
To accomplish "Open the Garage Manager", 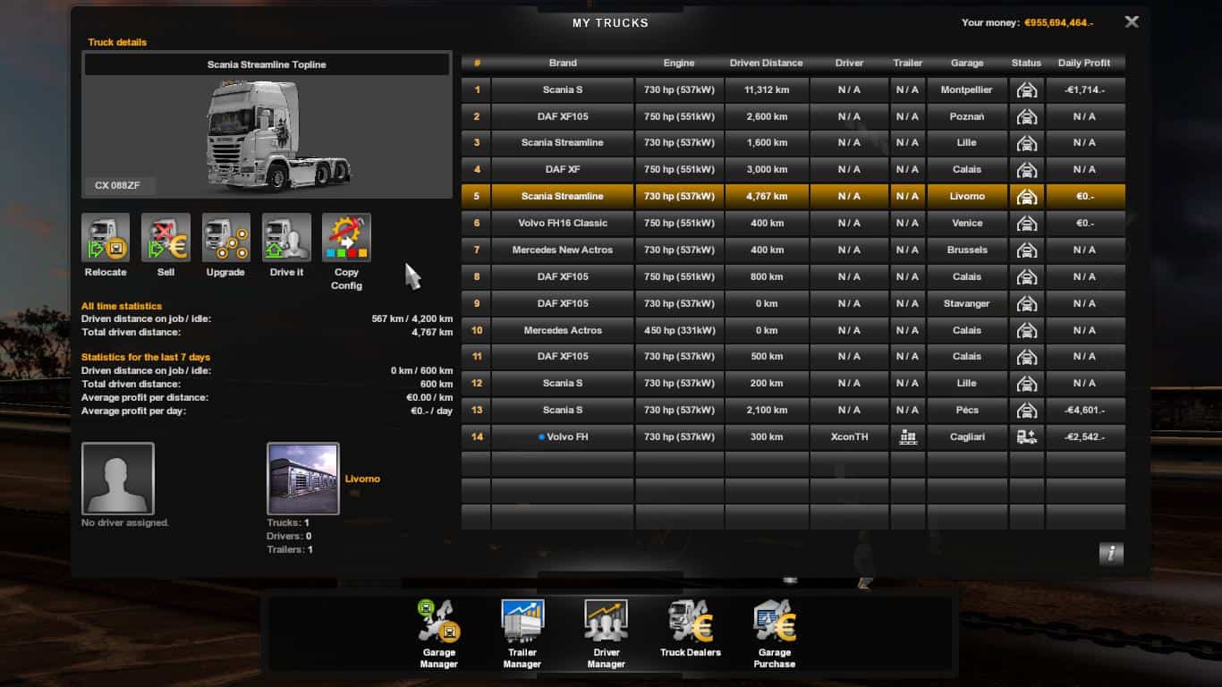I will click(x=438, y=623).
